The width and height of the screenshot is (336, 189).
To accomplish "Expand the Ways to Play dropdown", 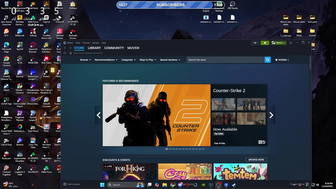I will [148, 60].
